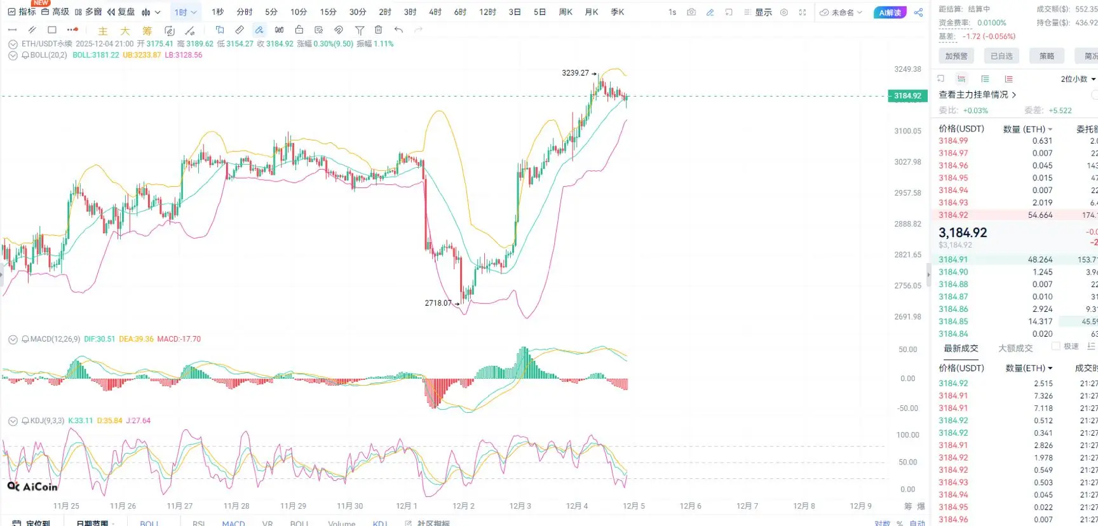The image size is (1098, 526).
Task: Toggle the 筹 chip distribution indicator
Action: (147, 30)
